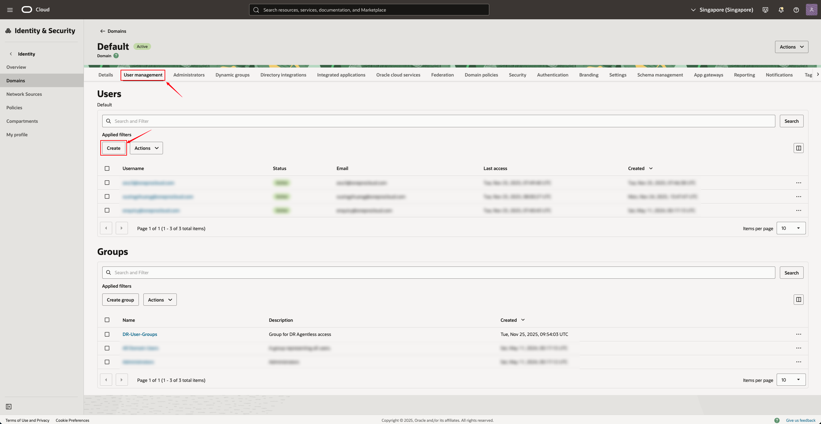
Task: Select all users header checkbox
Action: tap(107, 168)
